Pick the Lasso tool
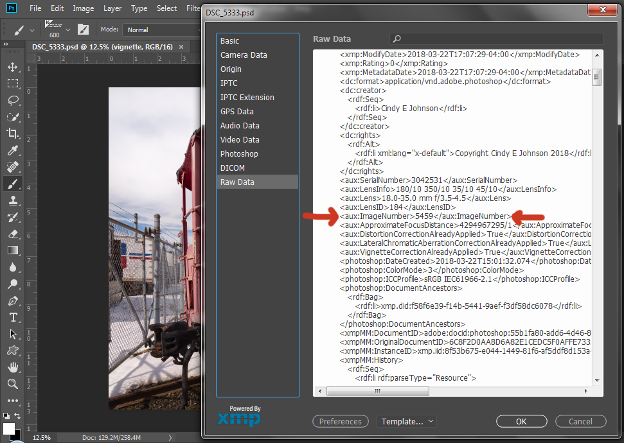This screenshot has width=624, height=443. point(13,101)
